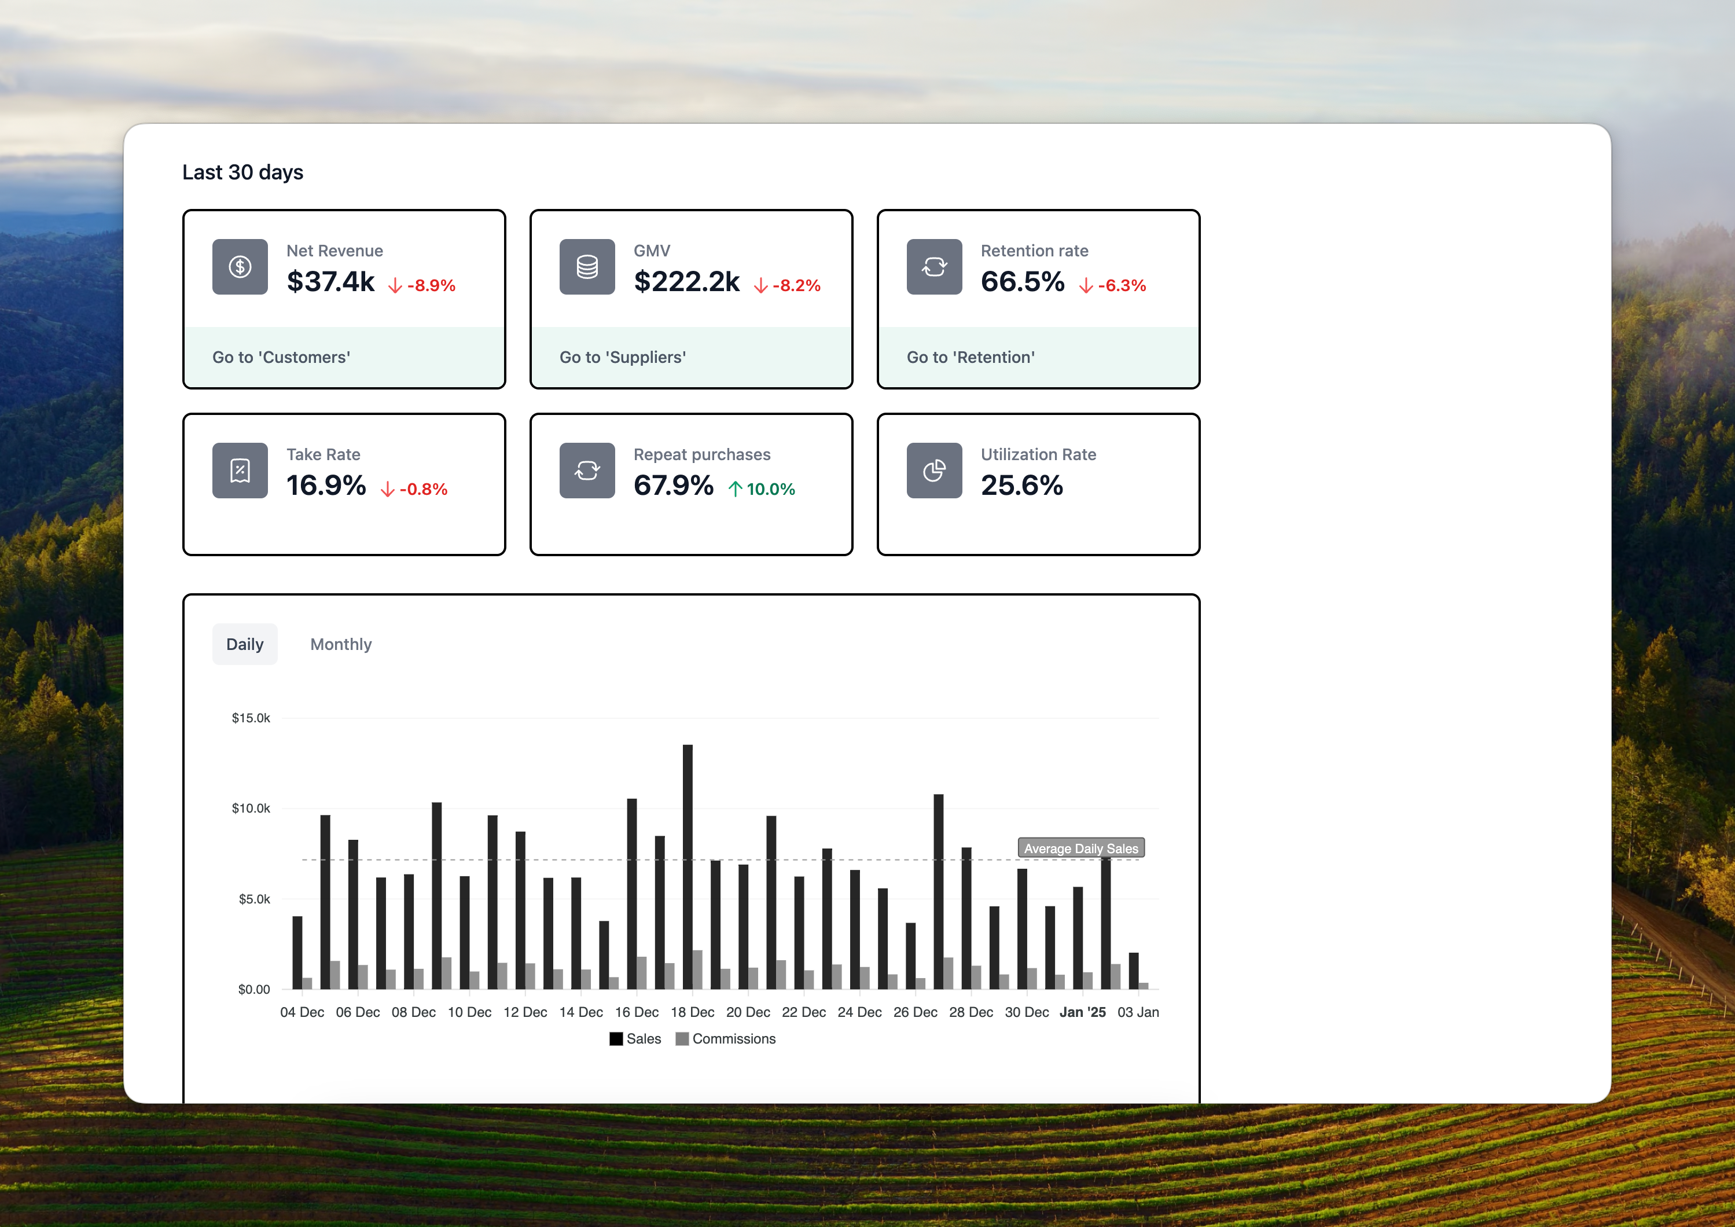The width and height of the screenshot is (1735, 1227).
Task: Follow the Go to 'Retention' link
Action: pyautogui.click(x=971, y=357)
